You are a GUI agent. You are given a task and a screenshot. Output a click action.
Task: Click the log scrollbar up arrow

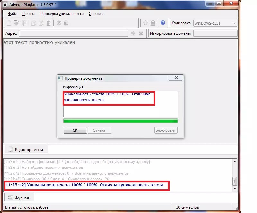click(x=235, y=161)
